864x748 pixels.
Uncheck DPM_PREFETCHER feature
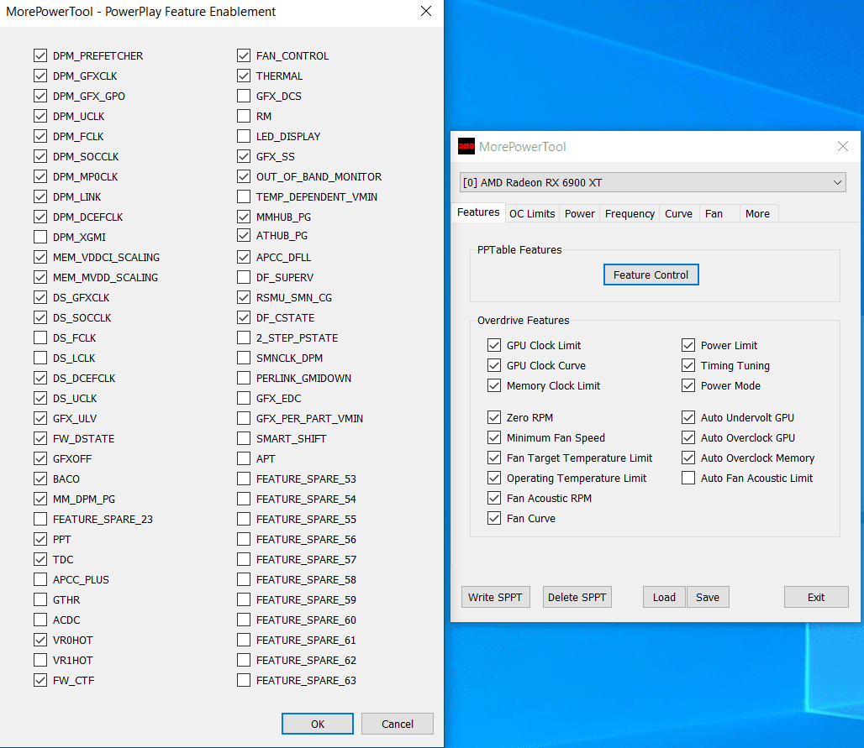point(40,55)
